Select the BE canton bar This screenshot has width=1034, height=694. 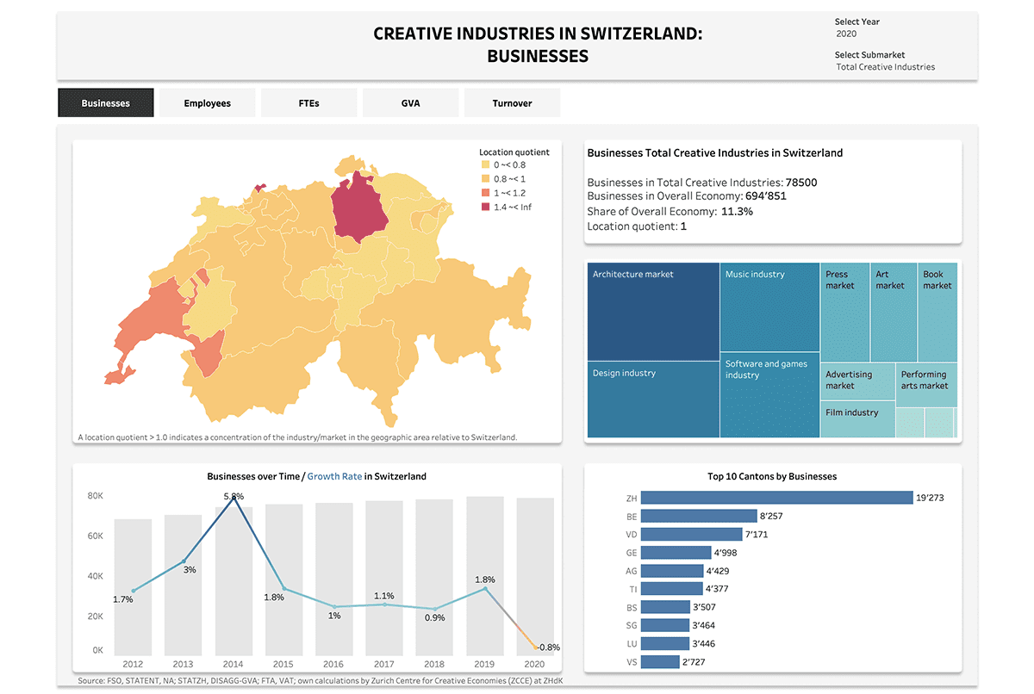pyautogui.click(x=698, y=516)
